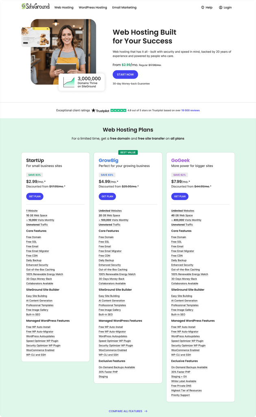The image size is (256, 417).
Task: Click the green Trustpilot rating stars
Action: click(118, 110)
